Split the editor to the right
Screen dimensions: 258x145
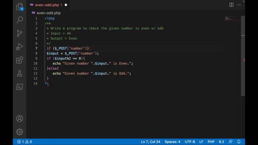pos(231,5)
